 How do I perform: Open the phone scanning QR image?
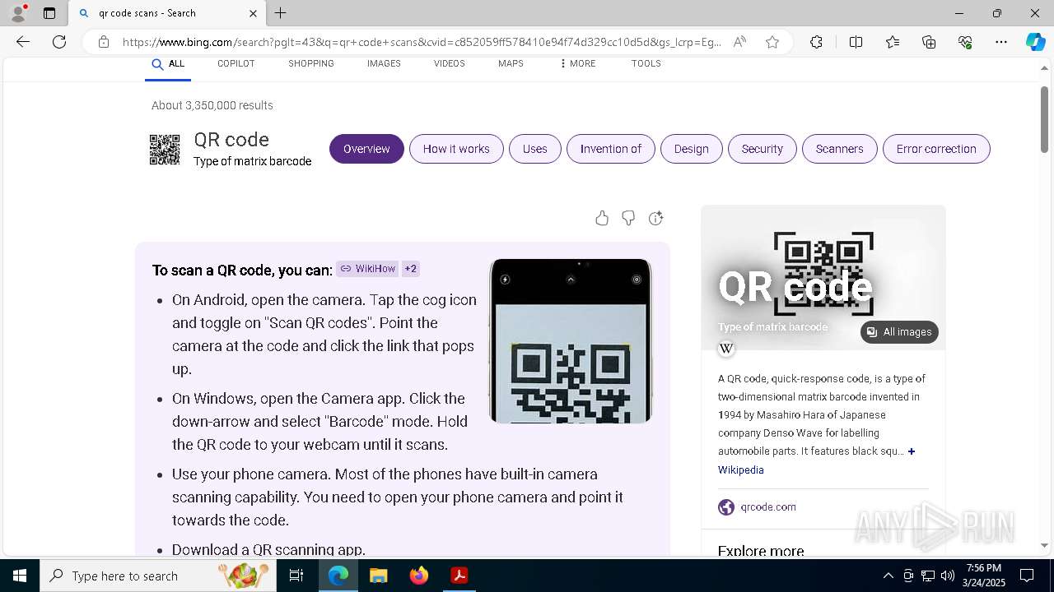tap(571, 341)
